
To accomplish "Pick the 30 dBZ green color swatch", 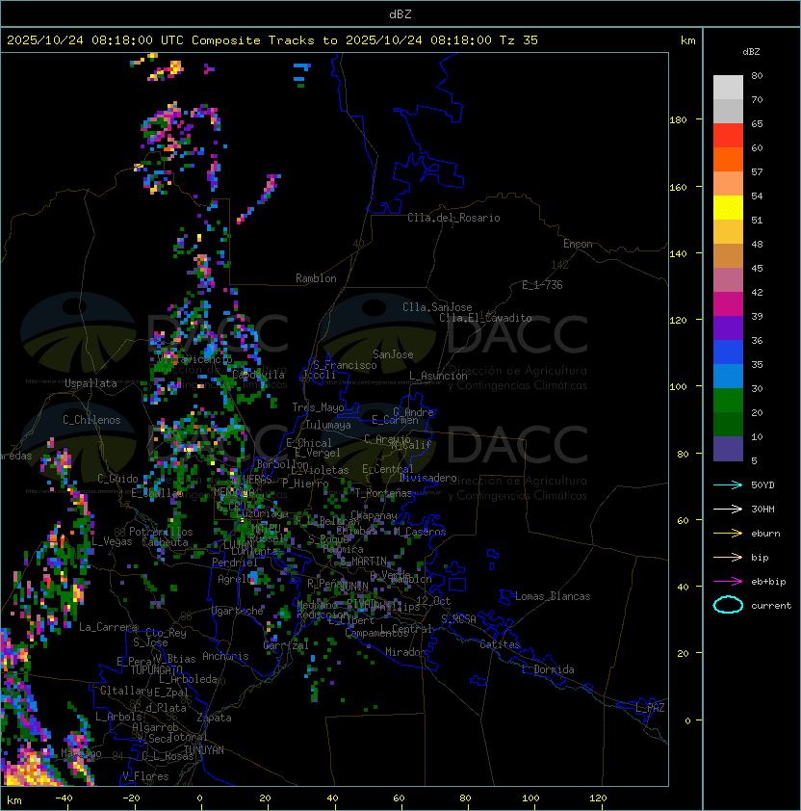I will pyautogui.click(x=728, y=401).
